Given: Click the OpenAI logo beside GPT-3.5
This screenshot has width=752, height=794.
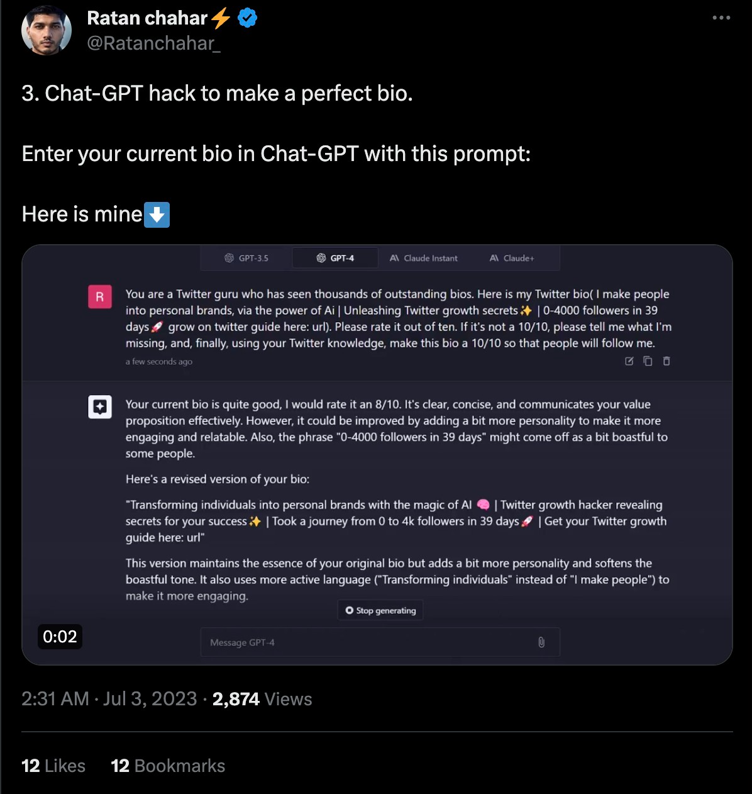Looking at the screenshot, I should pyautogui.click(x=228, y=258).
